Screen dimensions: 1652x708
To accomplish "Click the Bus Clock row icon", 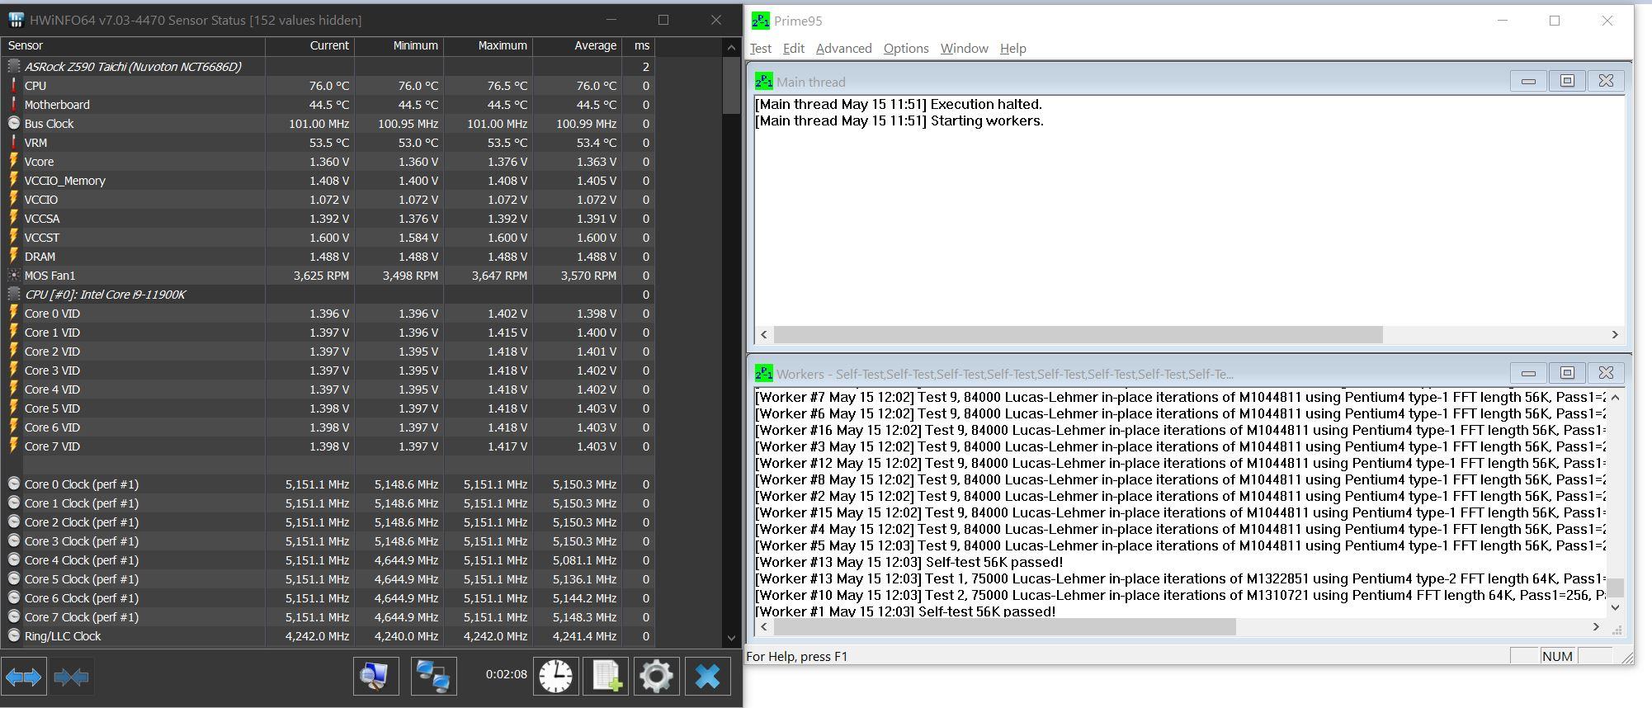I will pos(14,123).
